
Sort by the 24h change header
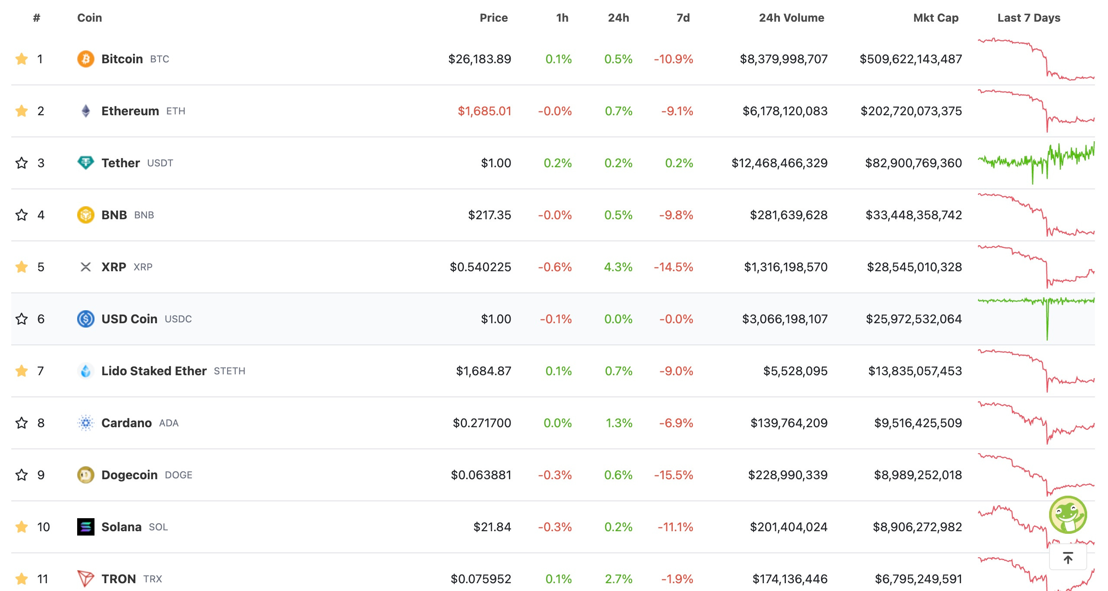click(619, 18)
